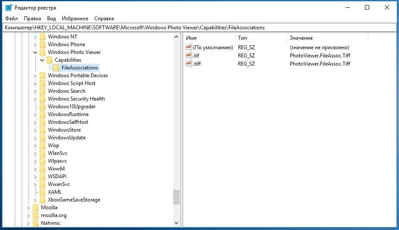Select the (По умолчанию) value name
The width and height of the screenshot is (399, 230).
[213, 47]
